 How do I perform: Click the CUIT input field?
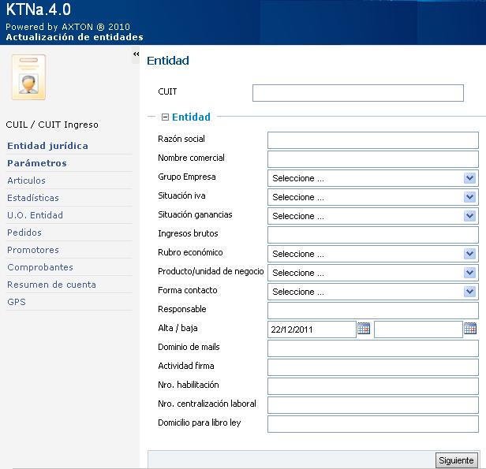pos(357,93)
